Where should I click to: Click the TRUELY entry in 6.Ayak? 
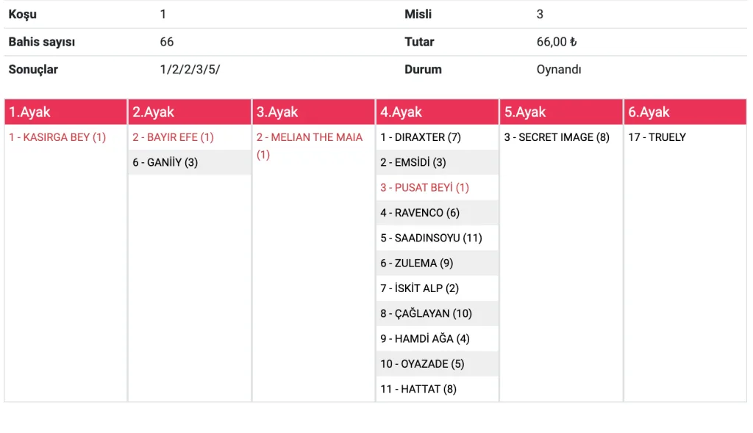[657, 137]
